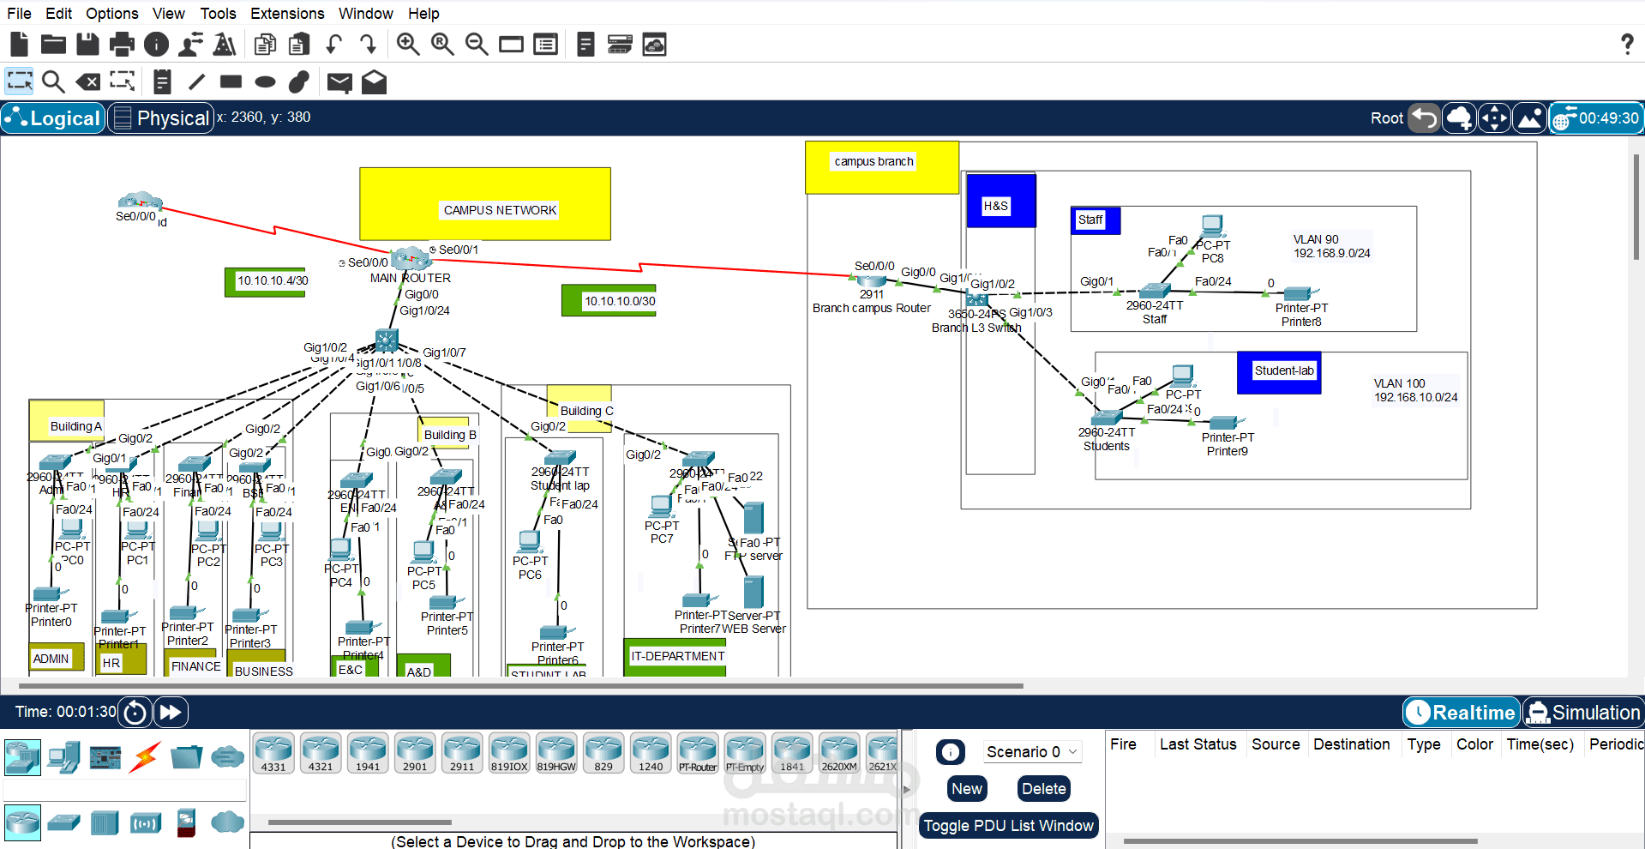This screenshot has width=1645, height=849.
Task: Copy selection toolbar icon
Action: (266, 44)
